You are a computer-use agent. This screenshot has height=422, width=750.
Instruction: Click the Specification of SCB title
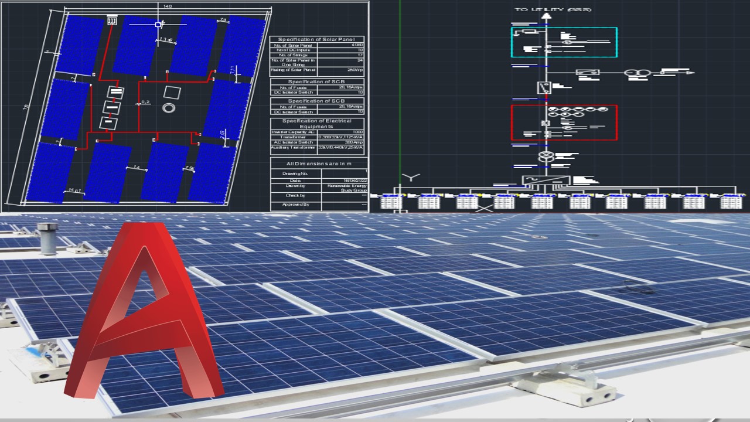coord(318,81)
